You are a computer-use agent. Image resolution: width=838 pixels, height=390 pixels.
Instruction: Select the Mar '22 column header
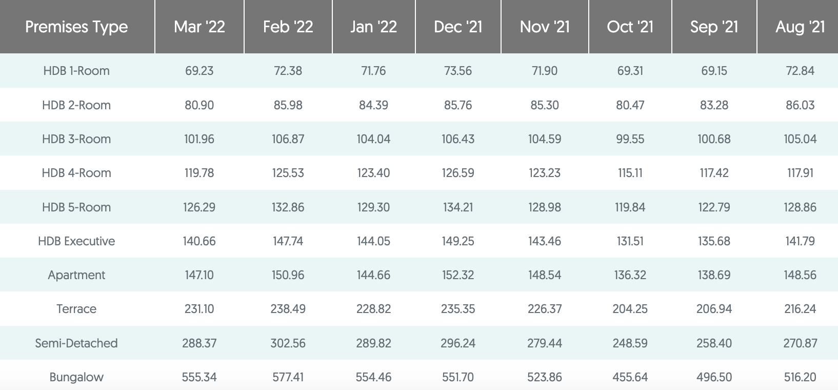point(199,27)
